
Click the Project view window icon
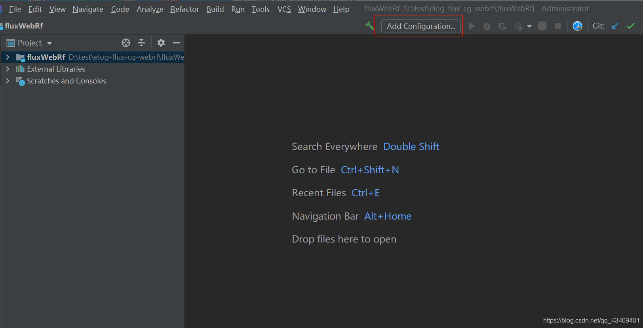pyautogui.click(x=11, y=43)
